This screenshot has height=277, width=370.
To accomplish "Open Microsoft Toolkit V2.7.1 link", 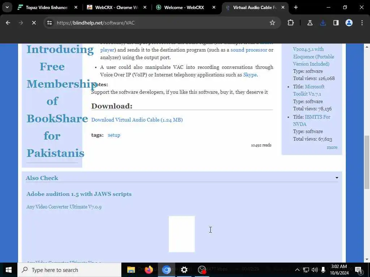I will point(309,90).
